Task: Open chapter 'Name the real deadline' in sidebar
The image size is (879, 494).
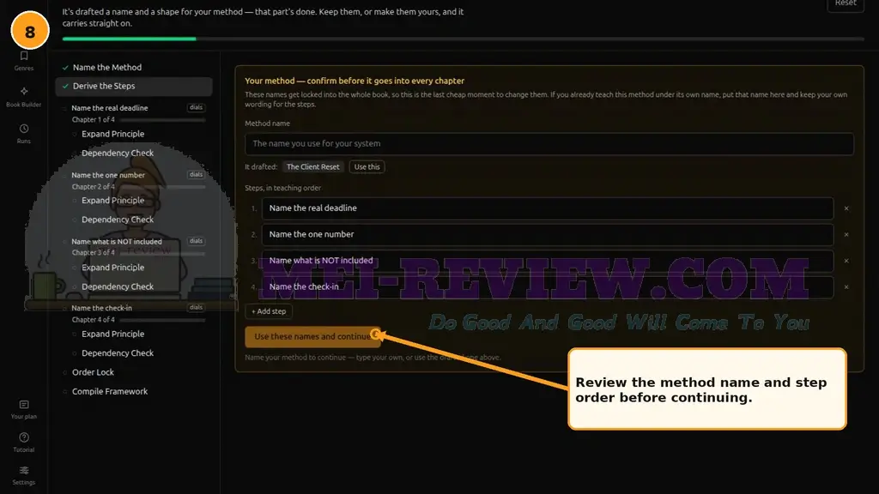Action: point(110,108)
